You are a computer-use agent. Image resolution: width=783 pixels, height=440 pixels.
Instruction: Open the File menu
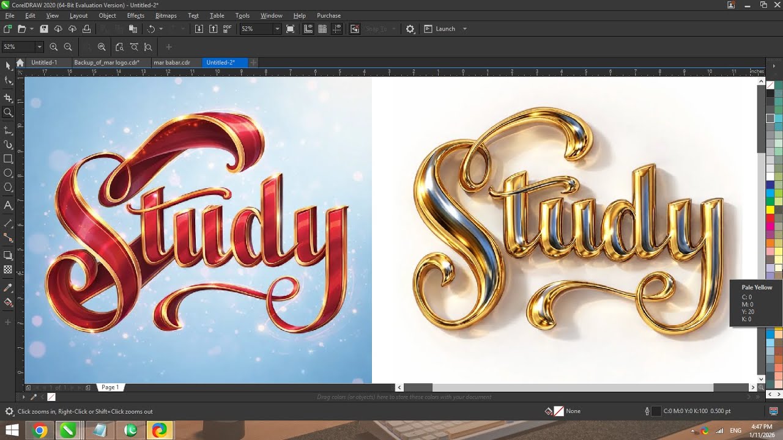pyautogui.click(x=10, y=15)
